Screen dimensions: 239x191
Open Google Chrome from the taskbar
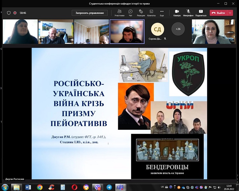click(x=40, y=187)
